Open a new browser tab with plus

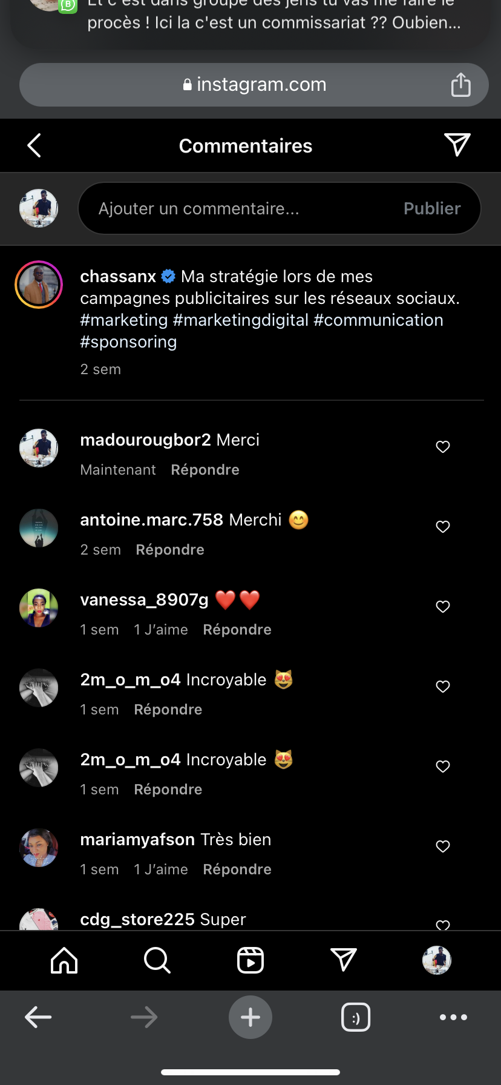coord(250,1017)
